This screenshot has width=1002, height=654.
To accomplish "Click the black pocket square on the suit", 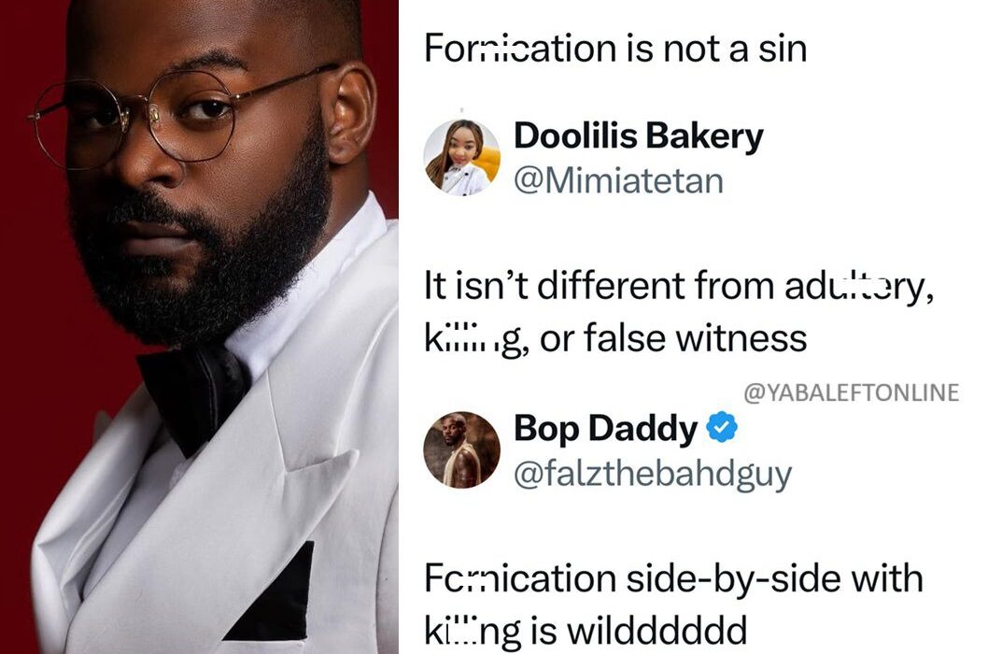I will point(275,592).
